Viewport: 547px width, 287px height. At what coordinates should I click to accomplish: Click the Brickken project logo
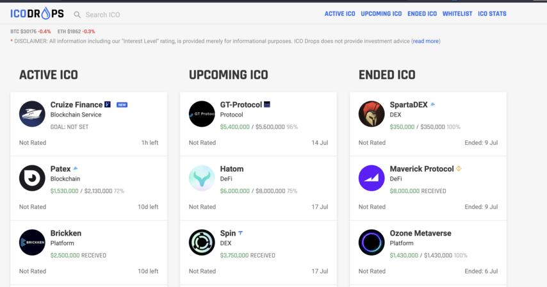[x=32, y=242]
